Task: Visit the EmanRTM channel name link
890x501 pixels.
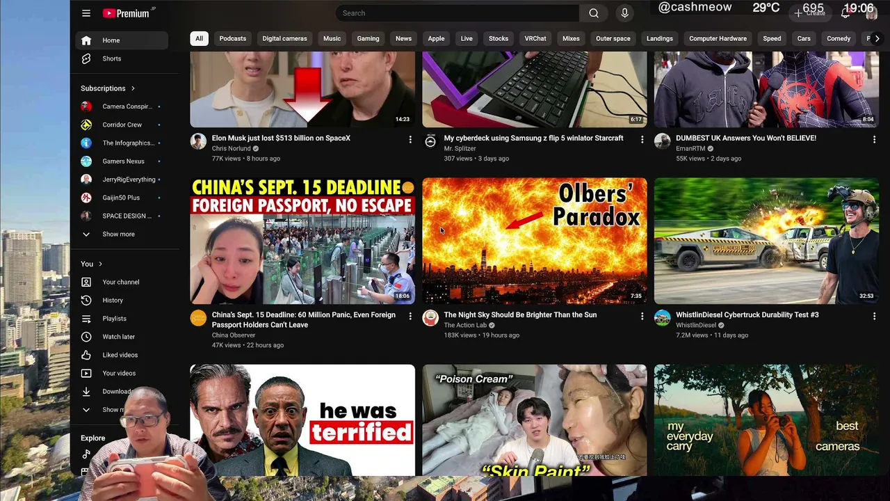Action: point(690,148)
